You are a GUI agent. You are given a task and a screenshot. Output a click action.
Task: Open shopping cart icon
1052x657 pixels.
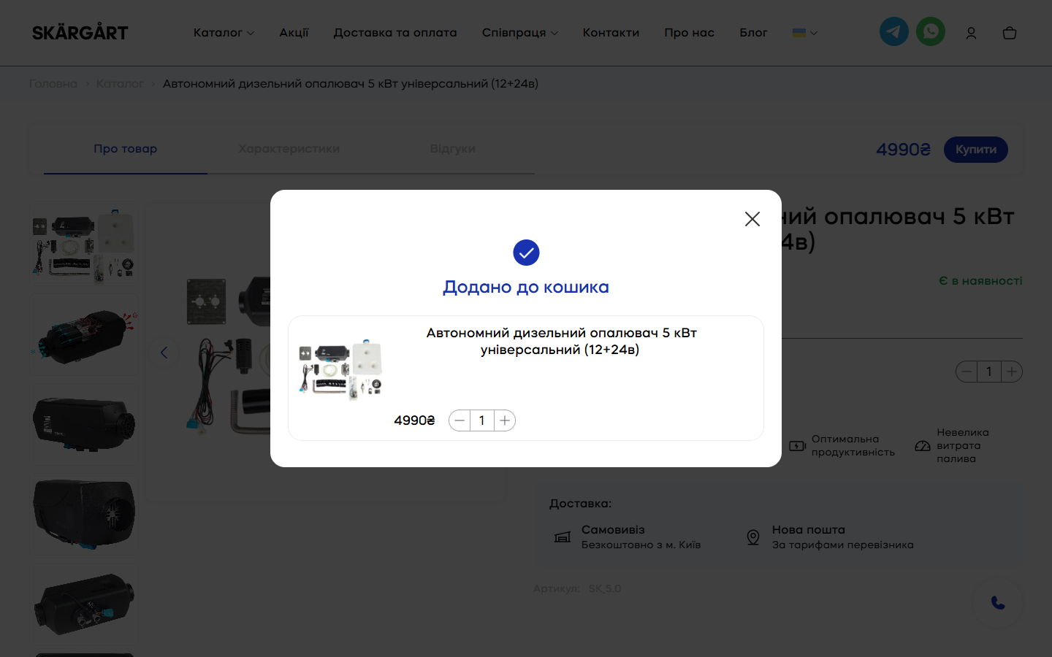pos(1010,33)
